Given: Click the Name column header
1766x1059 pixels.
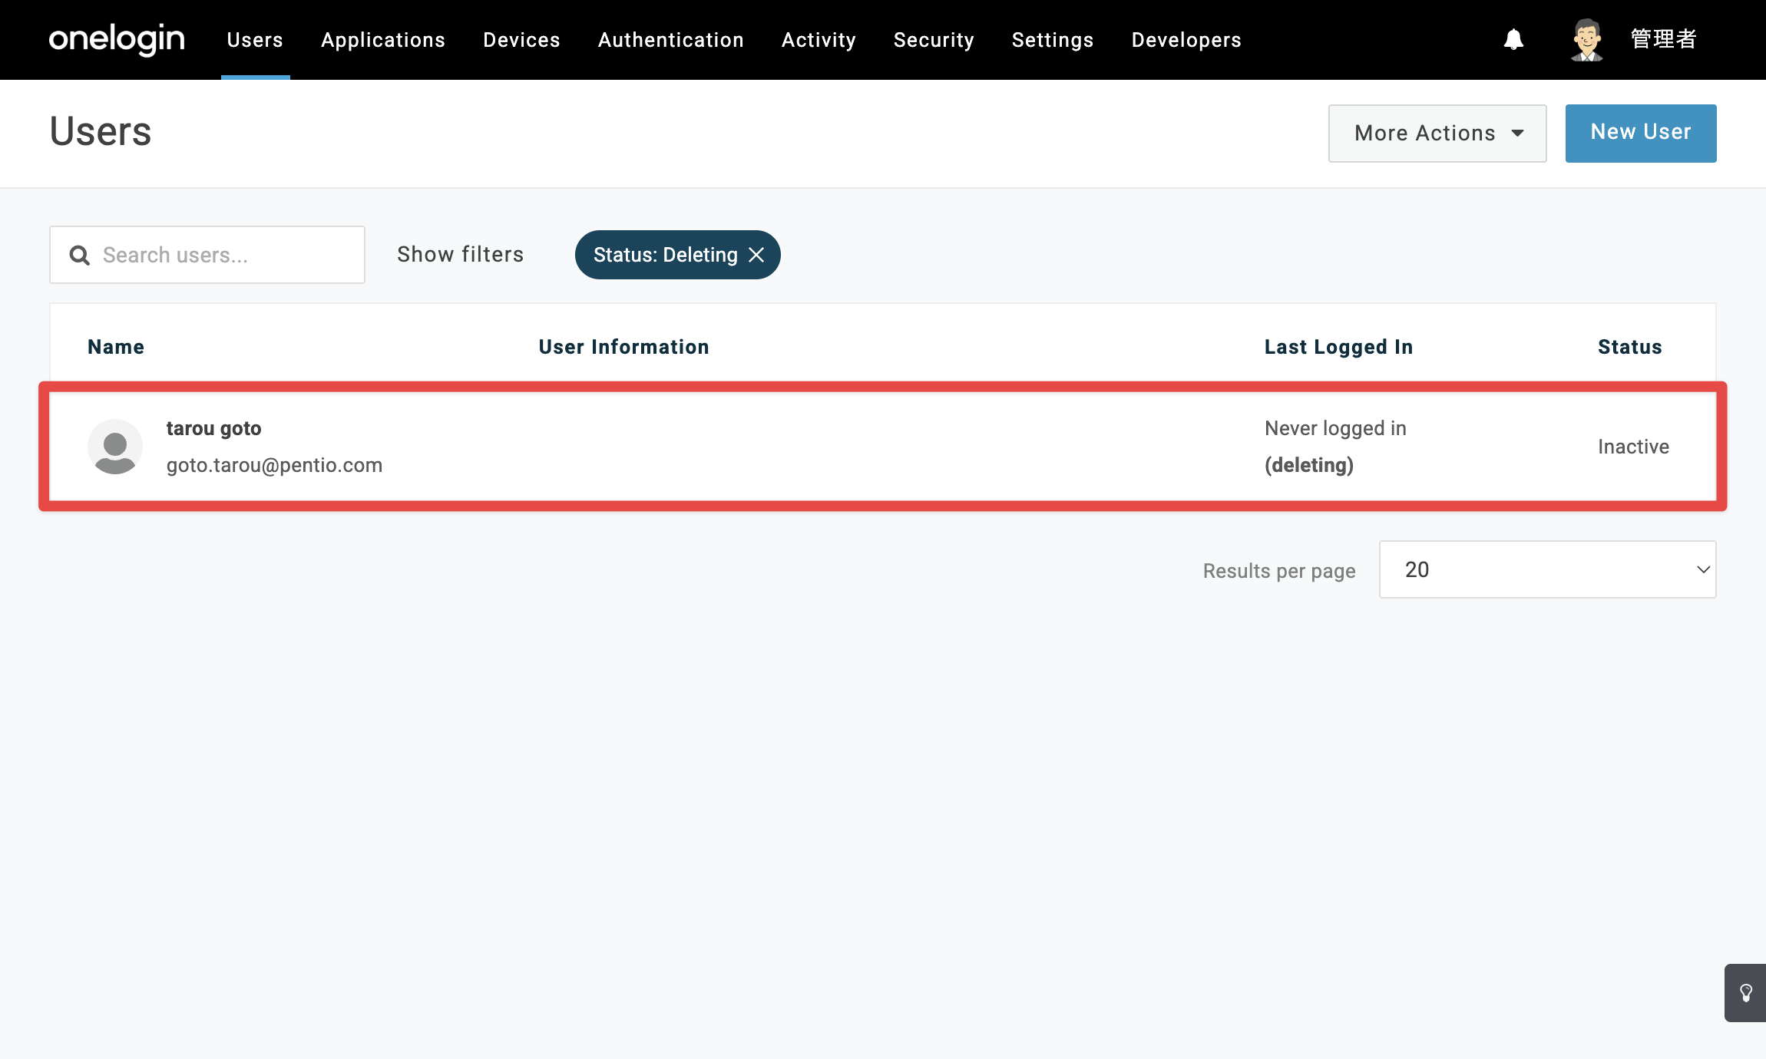Looking at the screenshot, I should [116, 347].
